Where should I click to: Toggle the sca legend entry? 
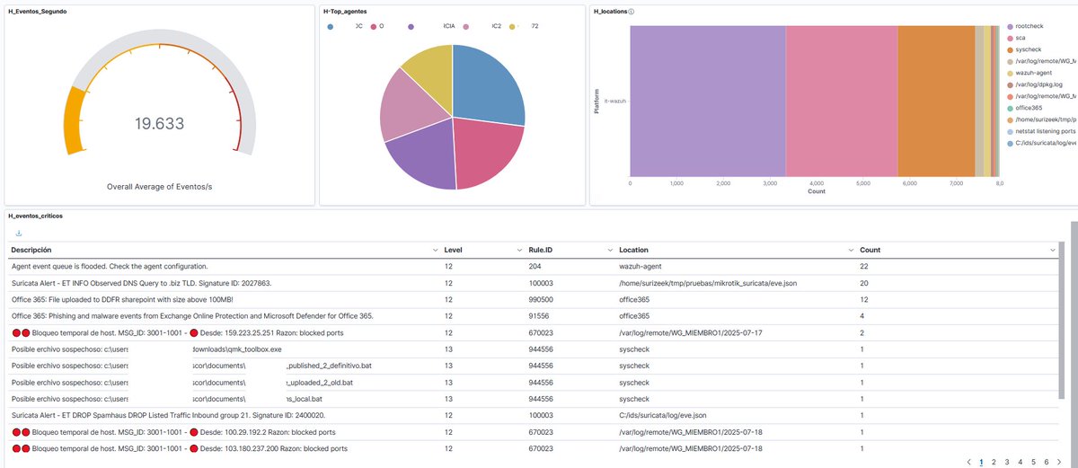tap(1015, 39)
